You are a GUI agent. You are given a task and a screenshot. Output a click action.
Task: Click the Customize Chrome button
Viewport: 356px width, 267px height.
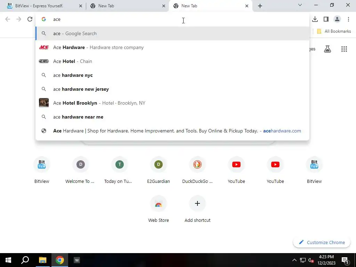tap(322, 242)
